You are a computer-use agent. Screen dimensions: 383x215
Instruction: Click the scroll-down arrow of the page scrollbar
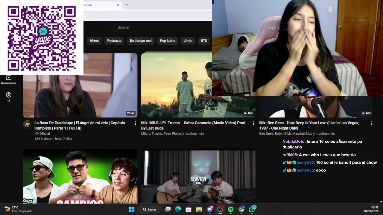[381, 202]
